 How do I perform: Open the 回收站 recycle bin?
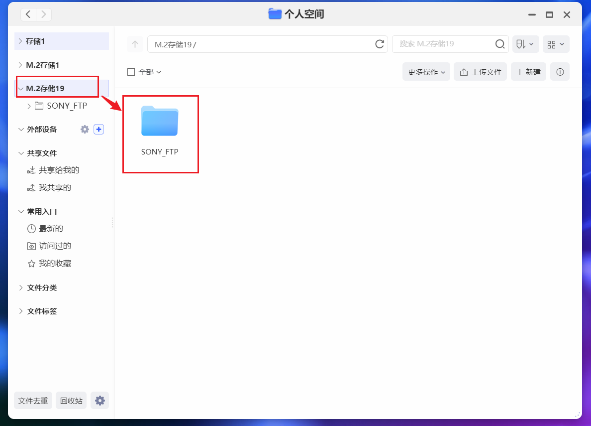[x=71, y=400]
